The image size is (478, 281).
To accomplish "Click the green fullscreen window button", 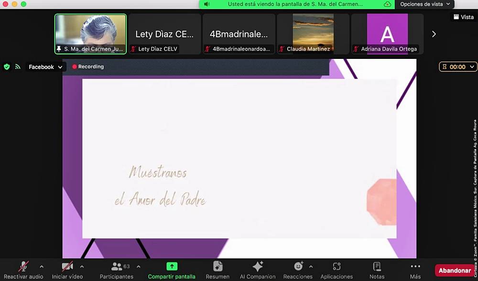I will [x=23, y=4].
